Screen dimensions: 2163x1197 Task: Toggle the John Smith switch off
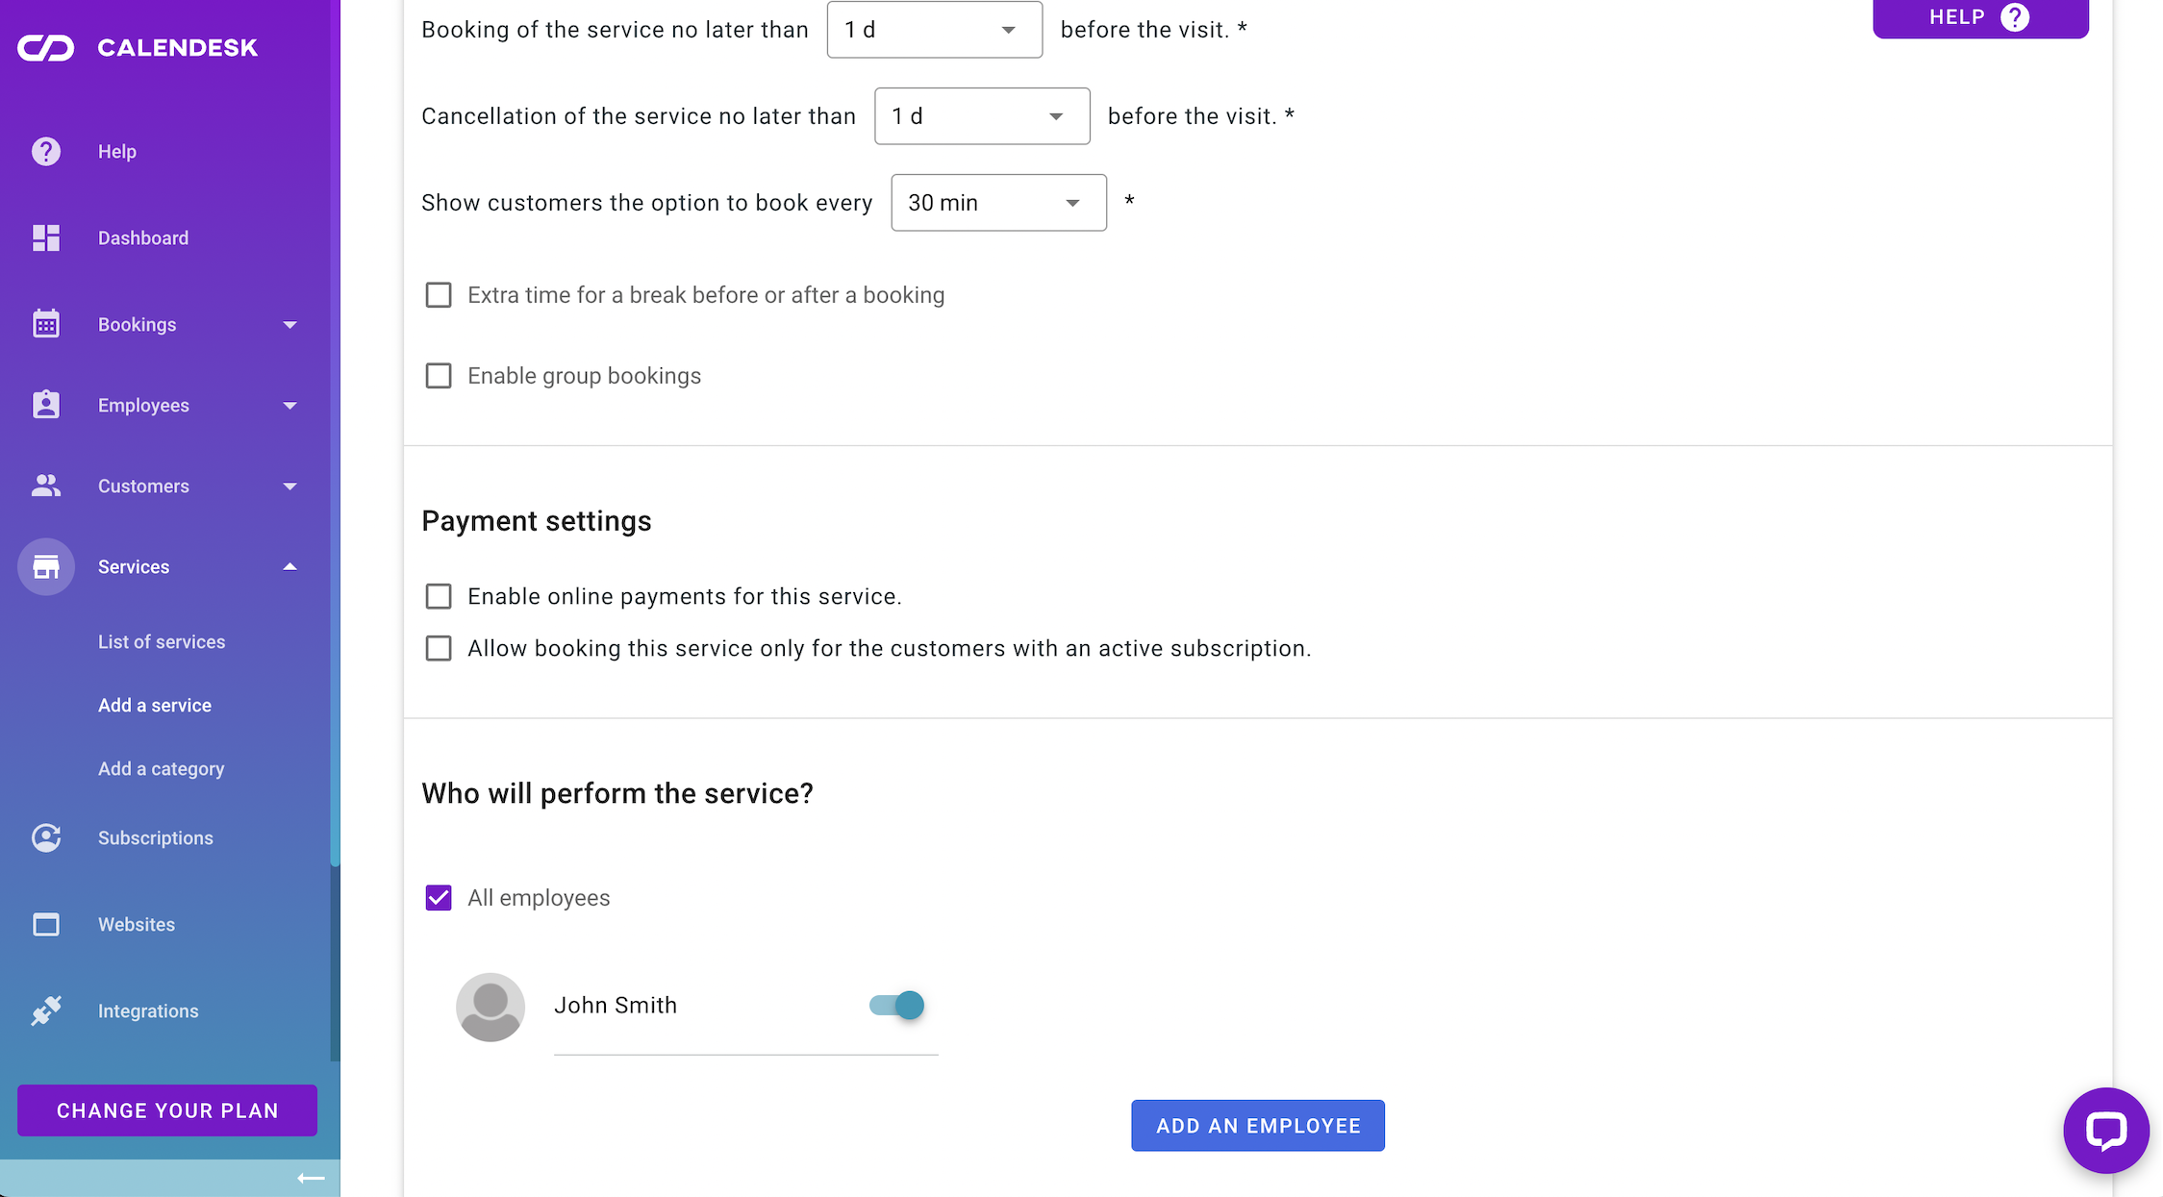click(897, 1006)
